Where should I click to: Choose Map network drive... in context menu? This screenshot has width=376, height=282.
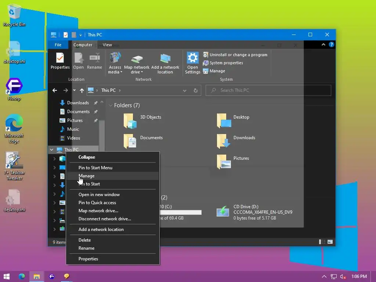[x=113, y=211]
